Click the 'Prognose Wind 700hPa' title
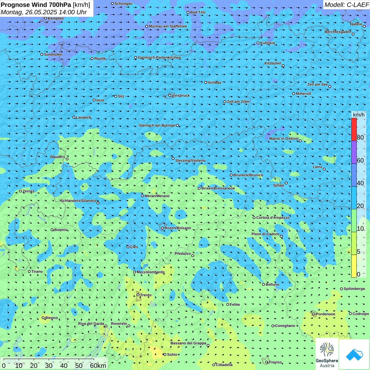Viewport: 370px width, 370px height. pyautogui.click(x=36, y=5)
